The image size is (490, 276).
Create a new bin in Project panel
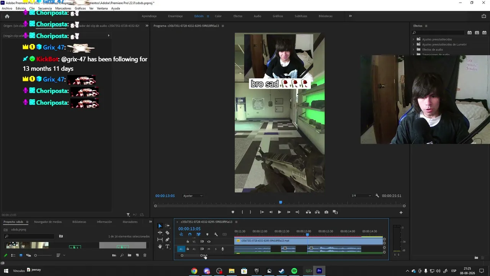point(129,255)
